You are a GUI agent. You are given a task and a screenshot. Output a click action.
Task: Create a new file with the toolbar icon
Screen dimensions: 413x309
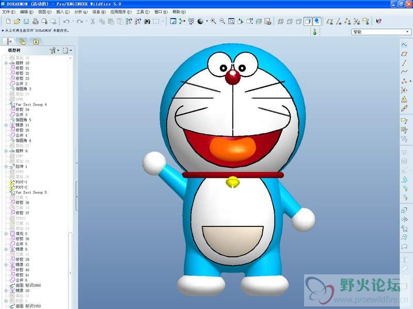point(8,21)
